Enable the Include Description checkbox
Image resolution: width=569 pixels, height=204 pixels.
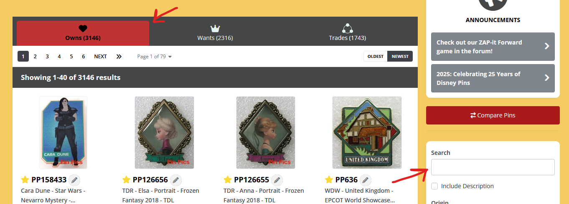434,186
